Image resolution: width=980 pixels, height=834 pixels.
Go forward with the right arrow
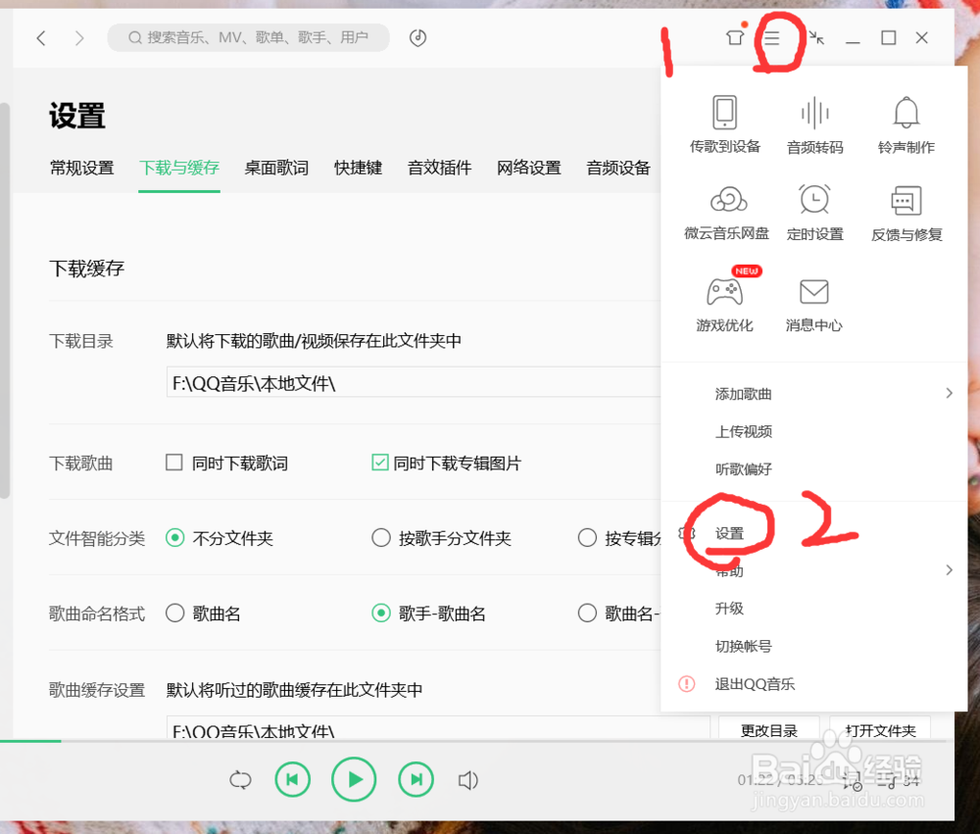coord(78,38)
